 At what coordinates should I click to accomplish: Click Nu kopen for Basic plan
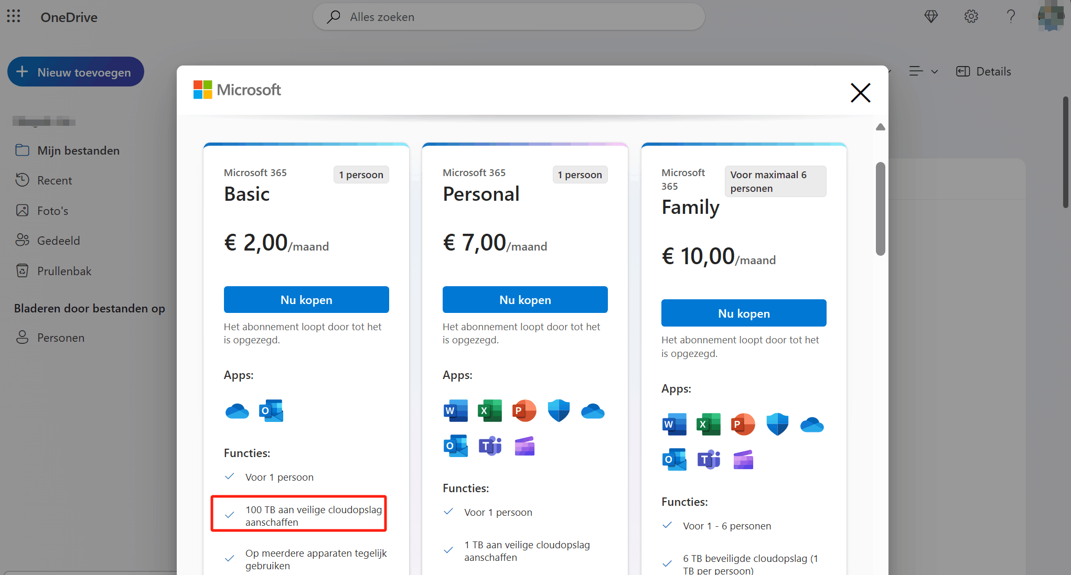click(306, 300)
